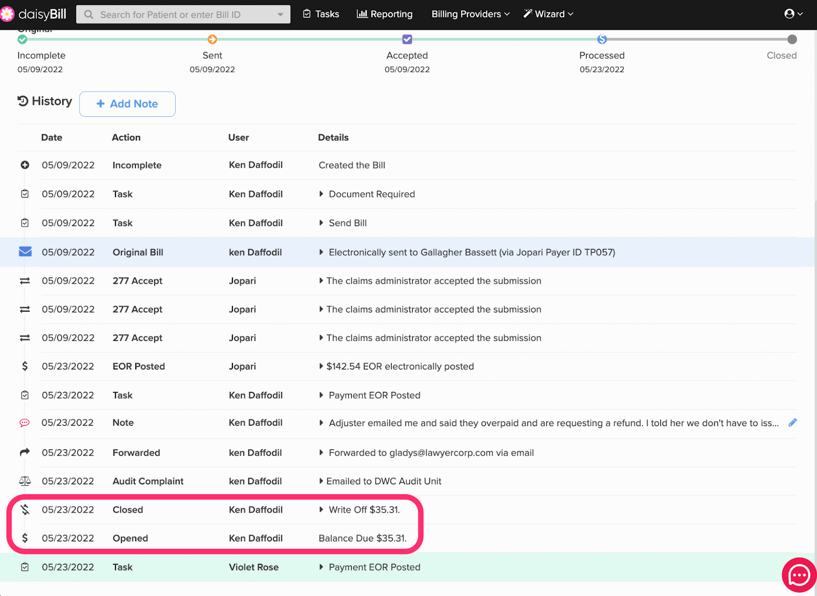Click the dollar icon on EOR Posted row

[x=25, y=366]
